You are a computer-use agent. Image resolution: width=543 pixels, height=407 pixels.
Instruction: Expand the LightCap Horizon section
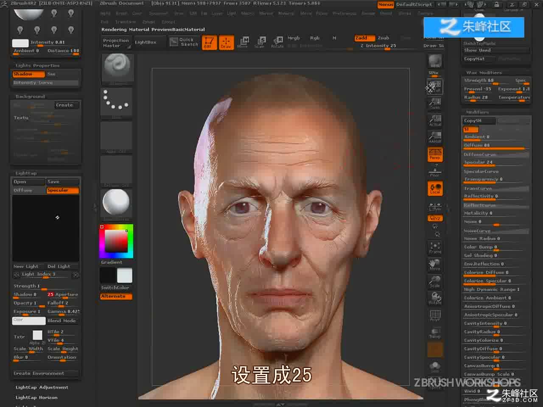pyautogui.click(x=36, y=398)
